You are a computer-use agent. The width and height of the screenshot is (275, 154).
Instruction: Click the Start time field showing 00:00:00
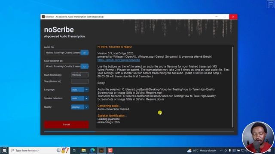80,75
